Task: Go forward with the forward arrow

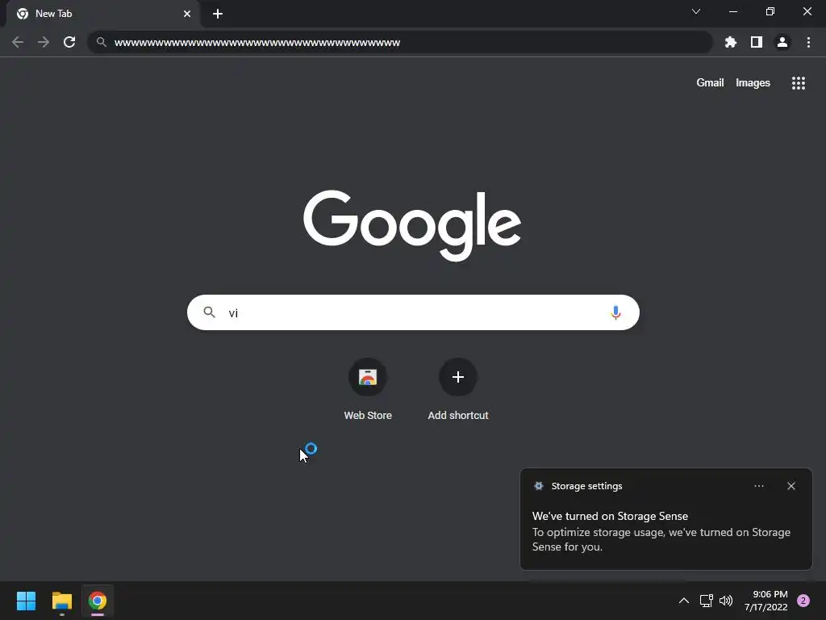Action: click(x=44, y=42)
